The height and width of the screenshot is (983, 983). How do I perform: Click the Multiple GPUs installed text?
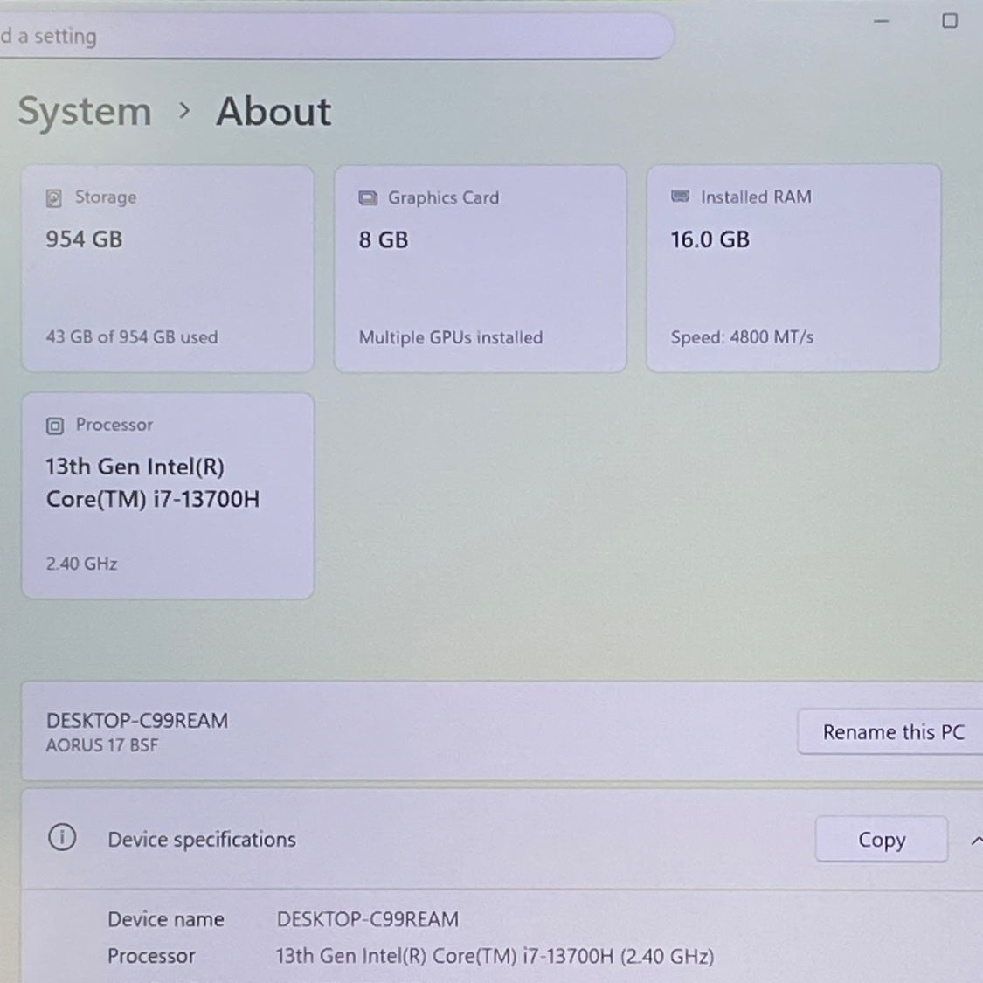tap(451, 337)
